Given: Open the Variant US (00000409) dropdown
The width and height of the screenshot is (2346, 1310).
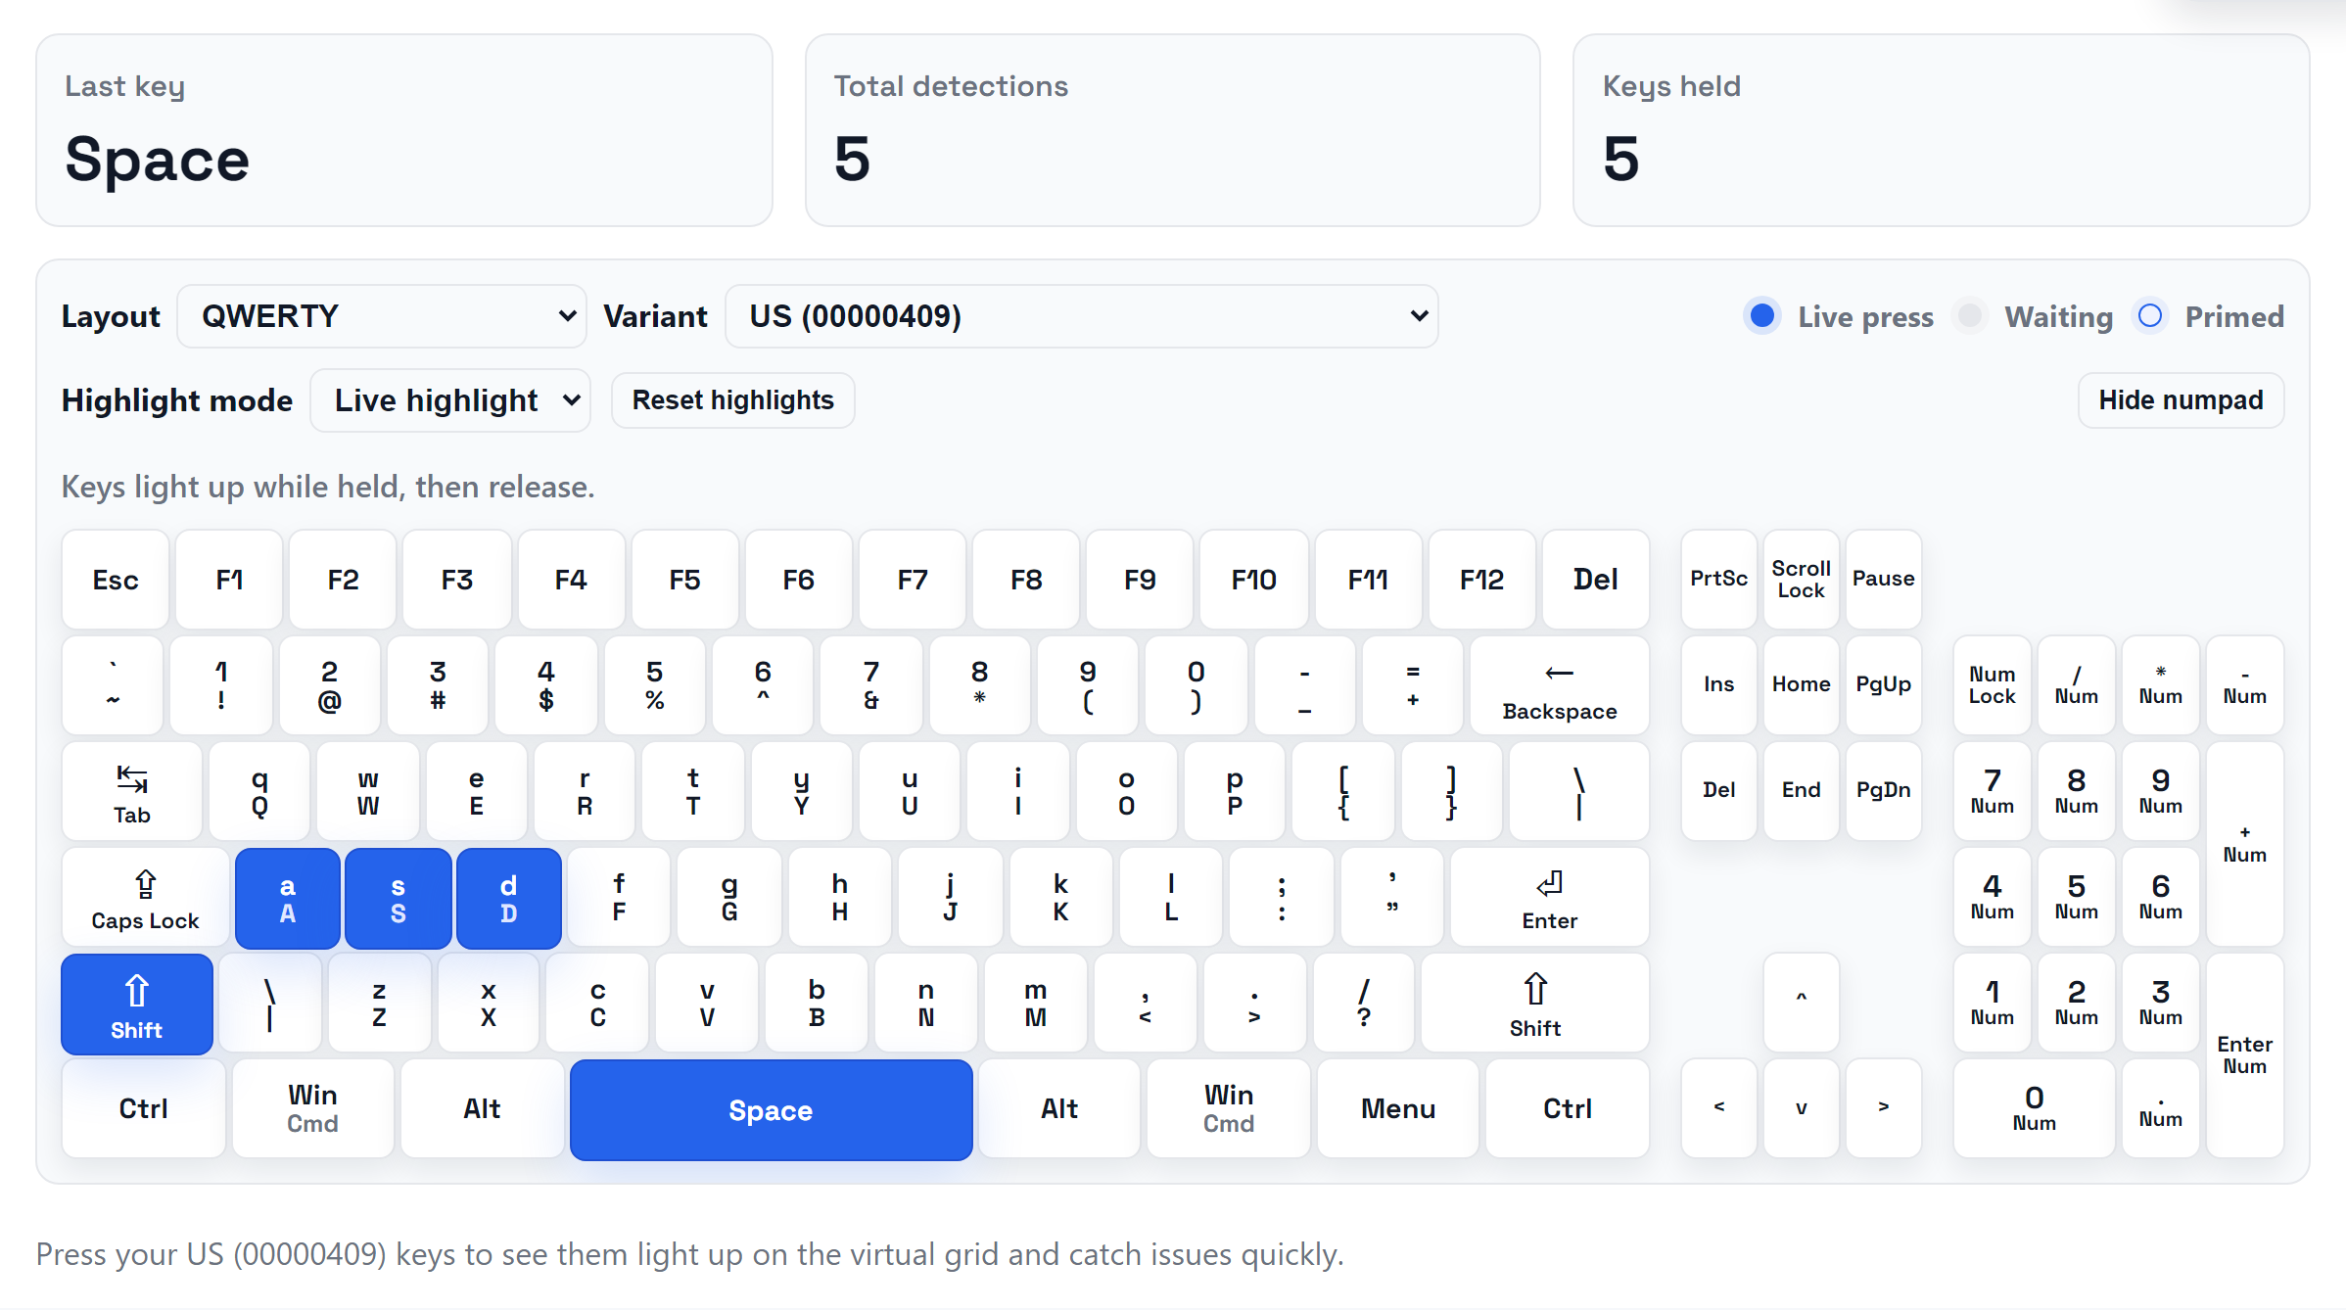Looking at the screenshot, I should pyautogui.click(x=1081, y=315).
